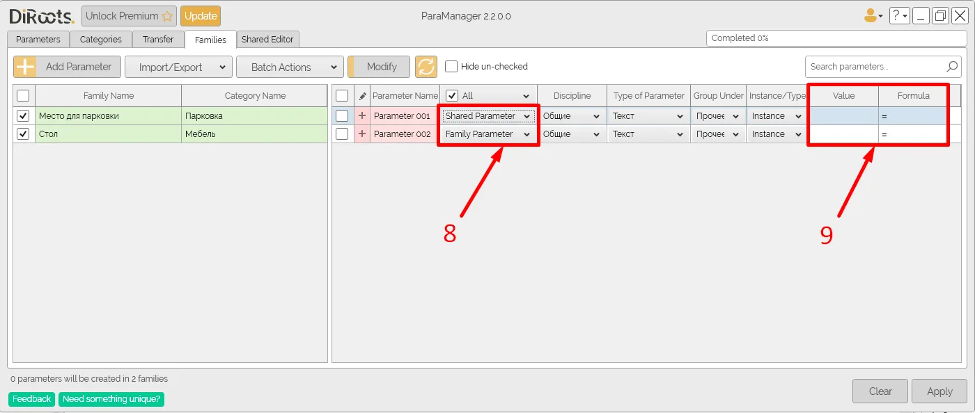The image size is (975, 413).
Task: Click the pencil edit column header icon
Action: pos(361,96)
